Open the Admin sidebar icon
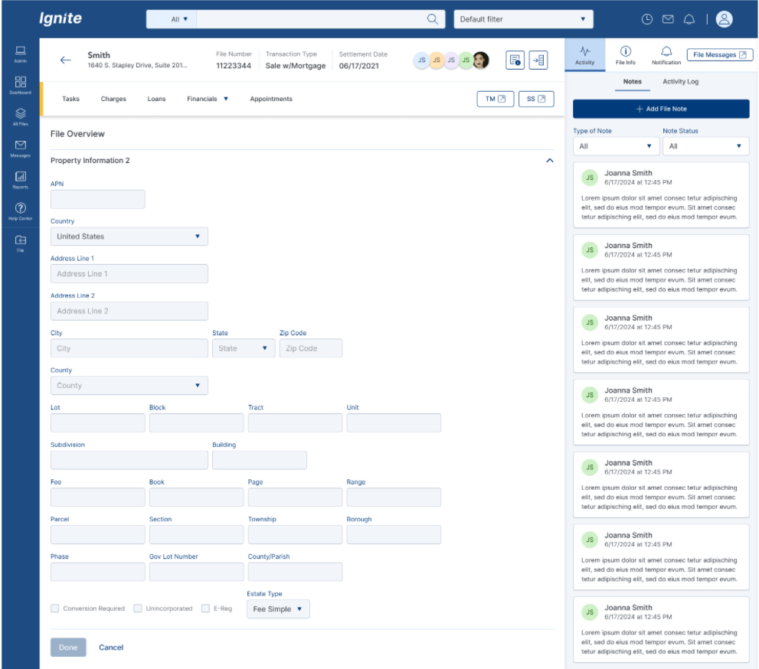 point(21,54)
